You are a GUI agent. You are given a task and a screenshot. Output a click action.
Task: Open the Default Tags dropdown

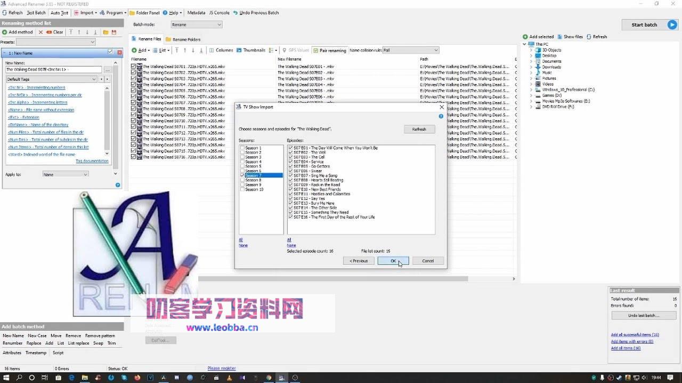pyautogui.click(x=51, y=79)
